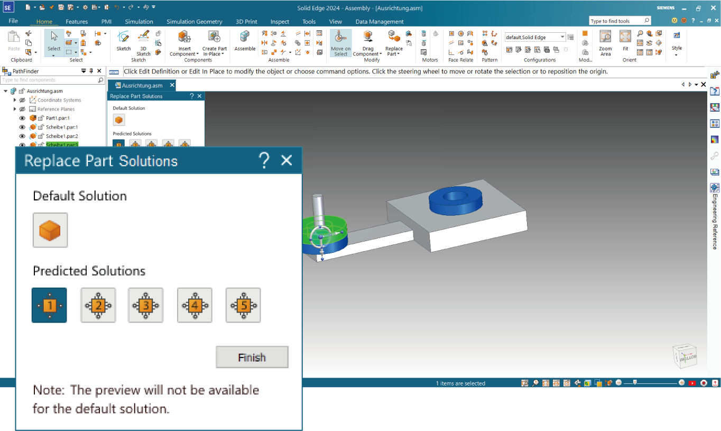Switch to the Data Management tab
721x431 pixels.
click(380, 22)
